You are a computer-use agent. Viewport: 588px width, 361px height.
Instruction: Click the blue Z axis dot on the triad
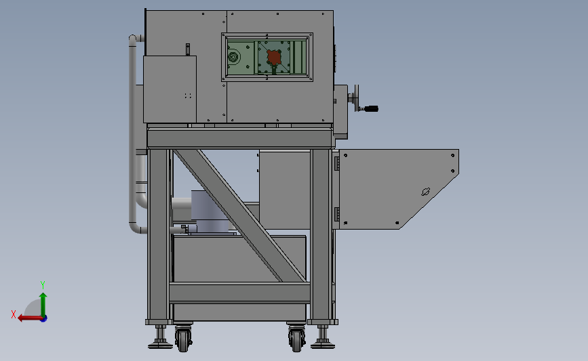pyautogui.click(x=44, y=319)
